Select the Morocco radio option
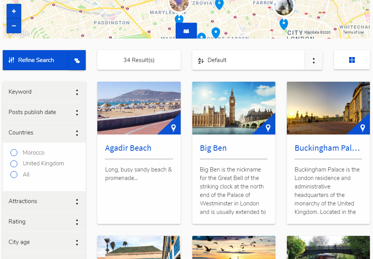 (14, 153)
